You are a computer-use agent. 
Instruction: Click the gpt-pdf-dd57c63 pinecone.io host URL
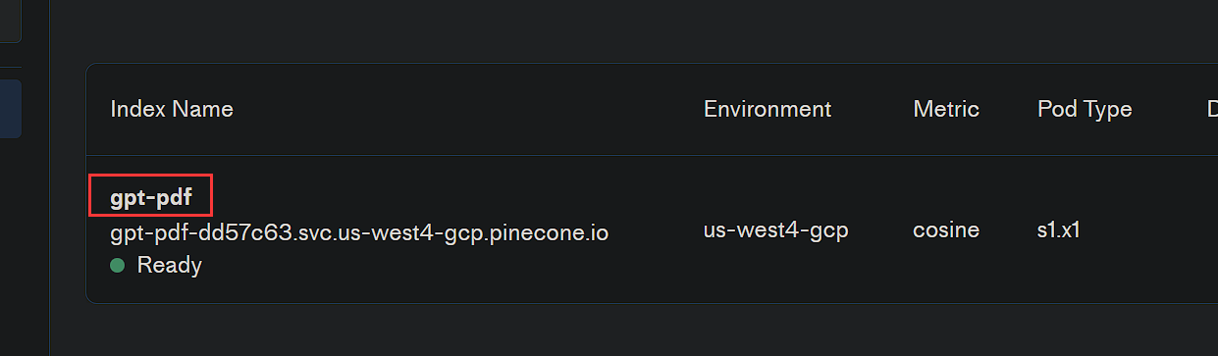359,232
